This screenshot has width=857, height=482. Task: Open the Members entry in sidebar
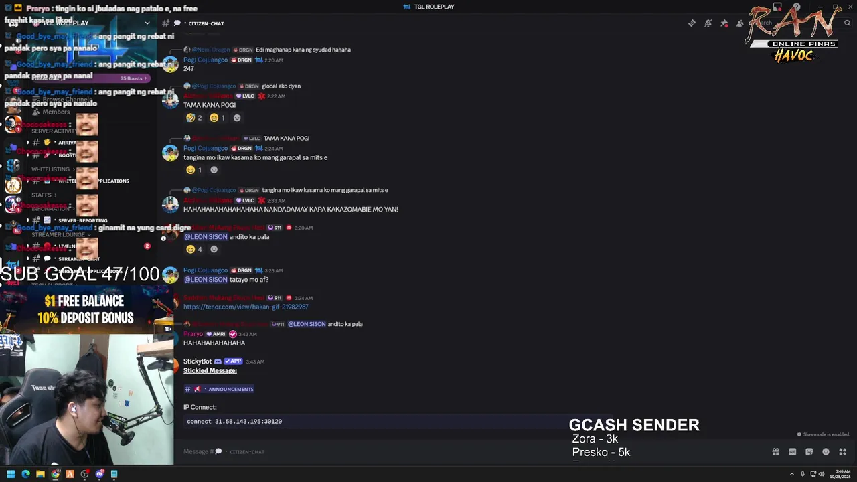point(56,112)
